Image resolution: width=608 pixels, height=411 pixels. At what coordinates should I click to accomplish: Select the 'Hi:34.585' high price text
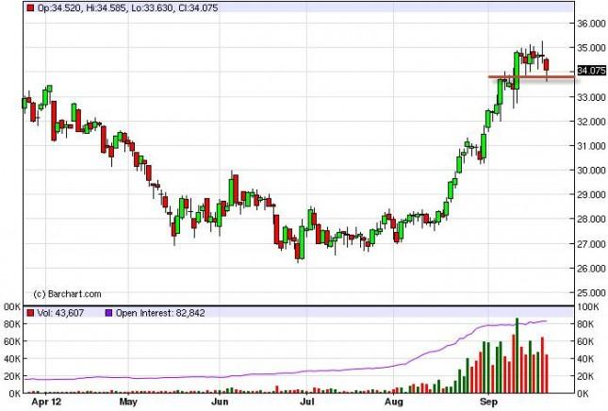(x=107, y=8)
